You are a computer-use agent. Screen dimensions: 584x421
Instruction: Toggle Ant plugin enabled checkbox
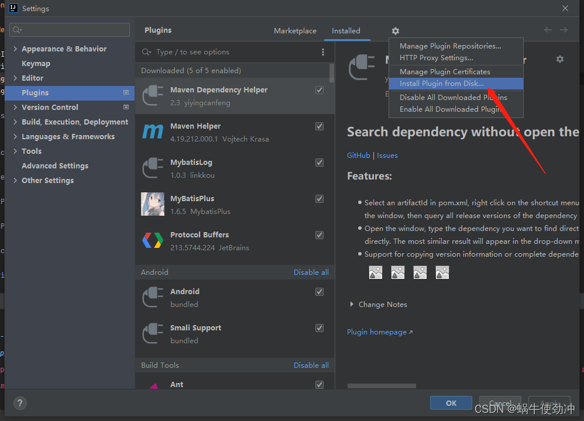(320, 385)
